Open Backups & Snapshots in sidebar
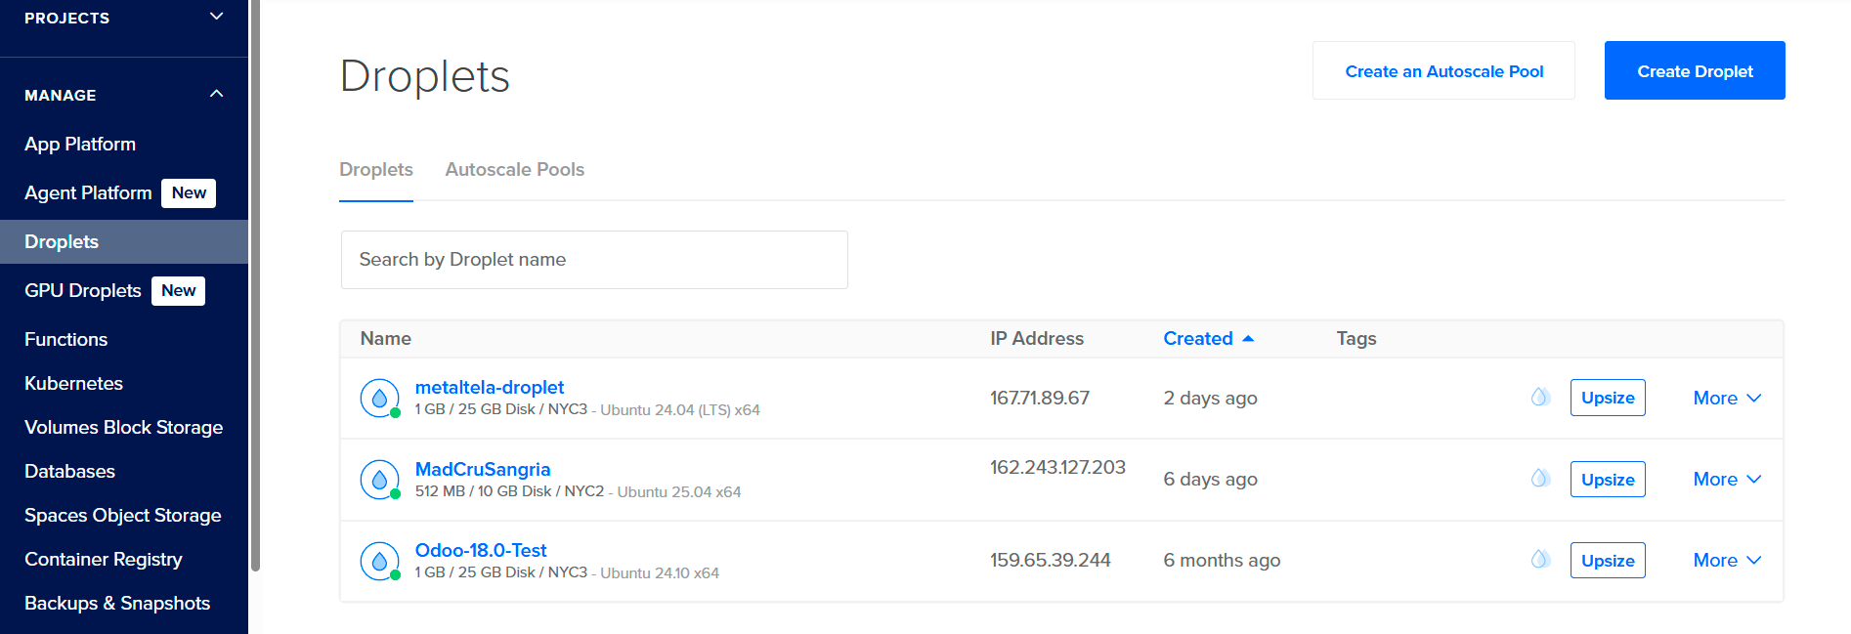 point(117,603)
